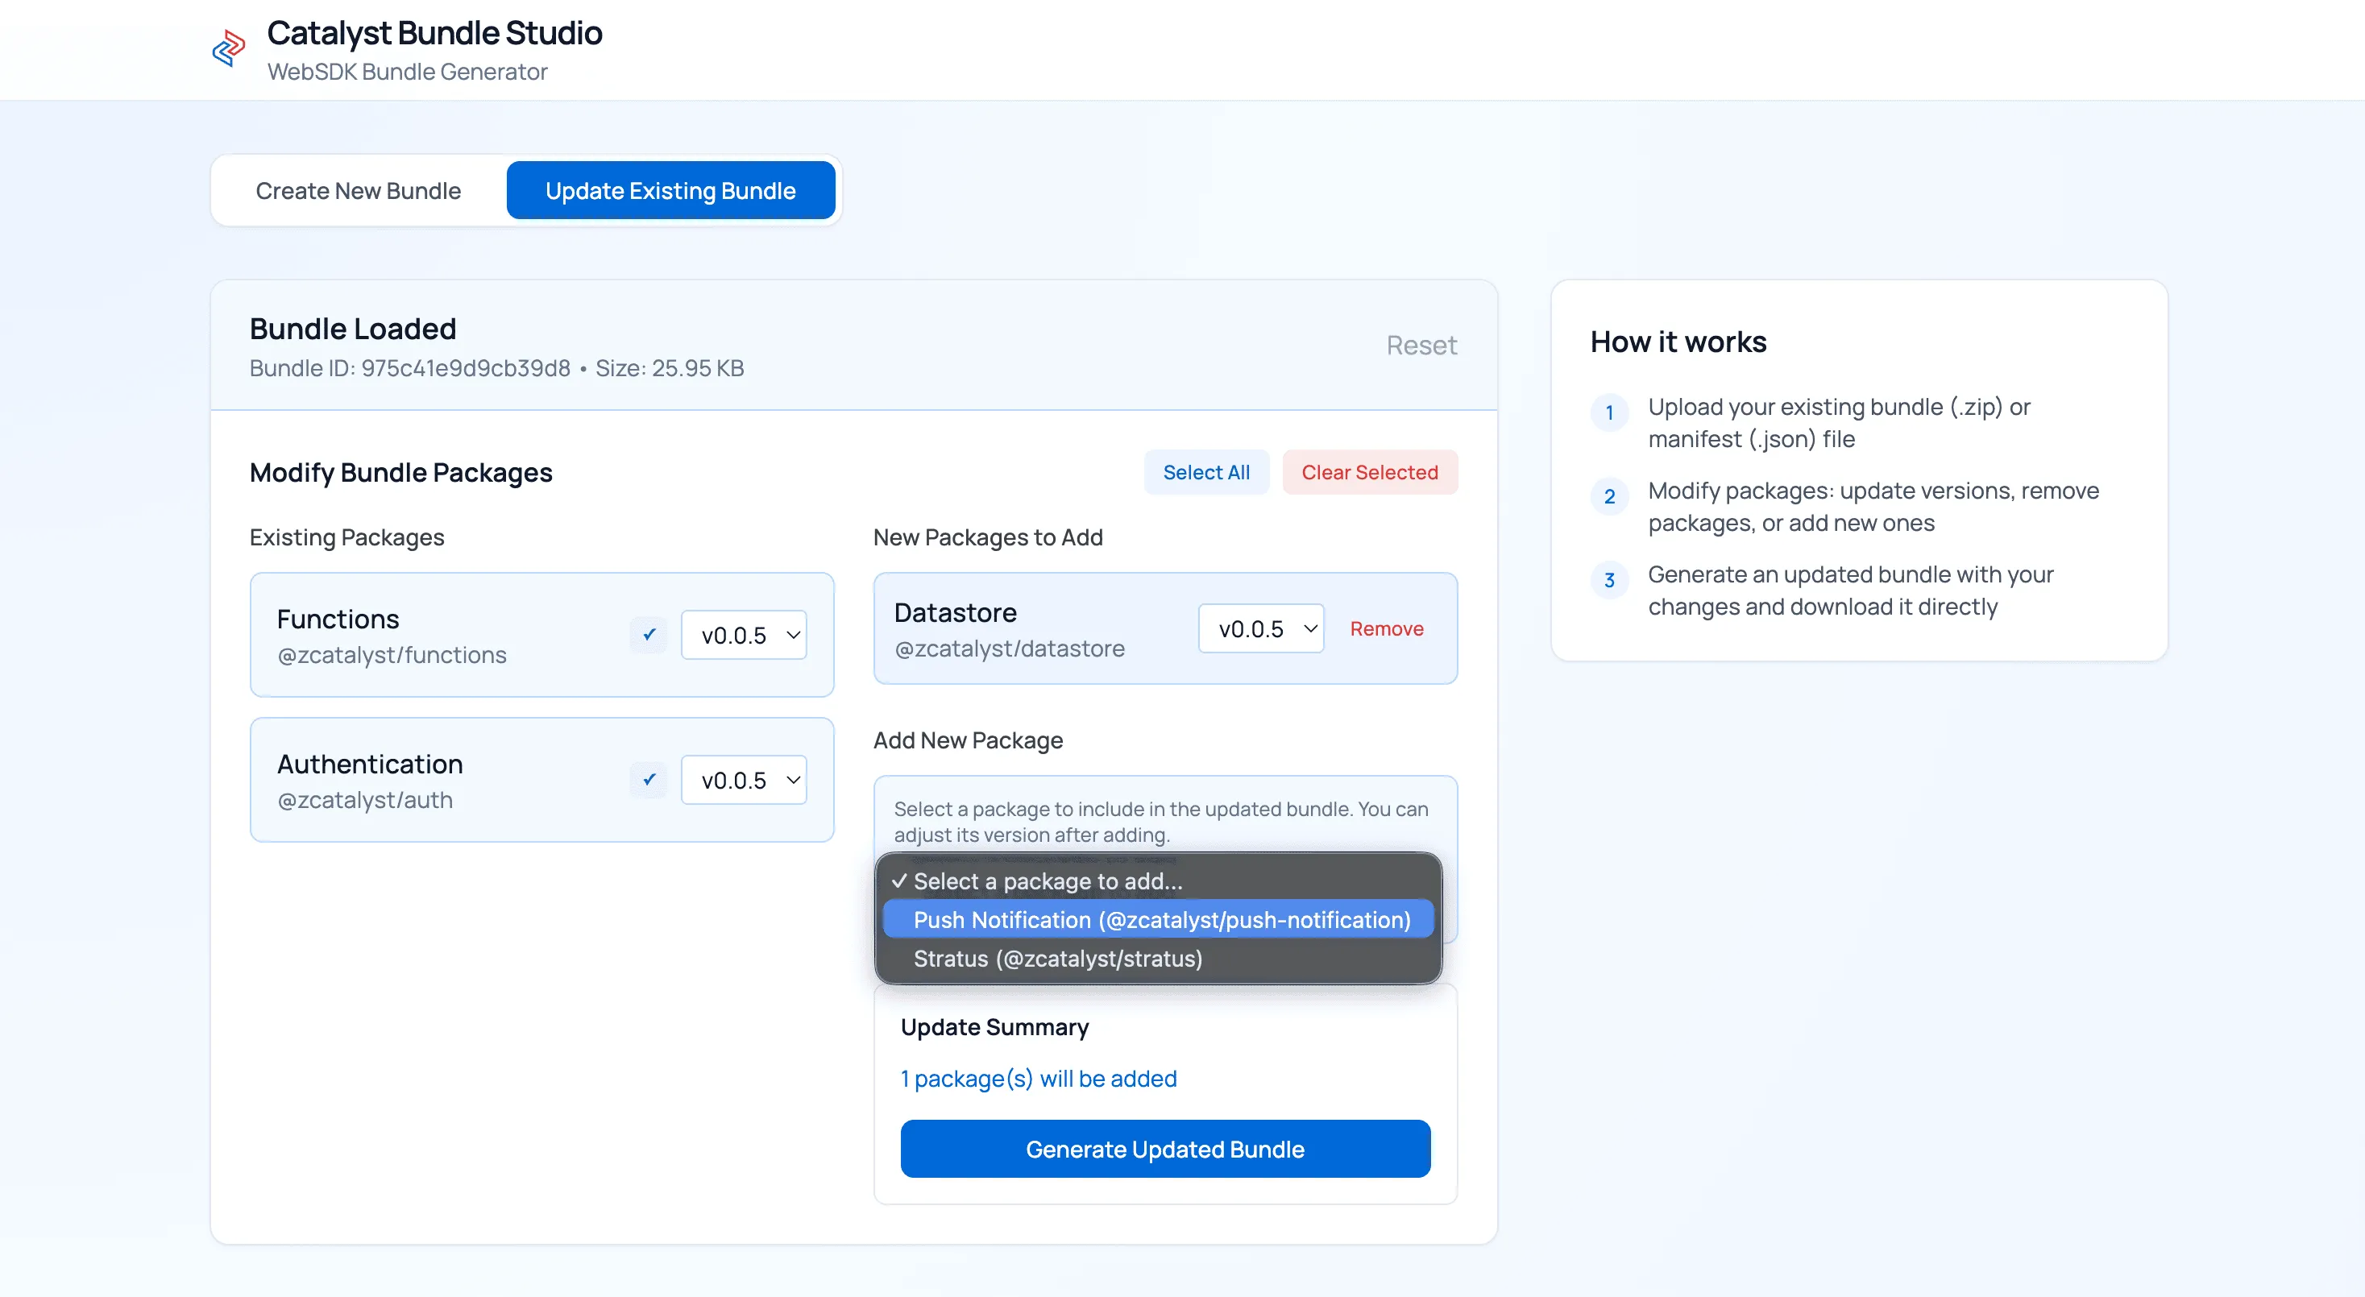Click the '@zcatalyst/auth' package name

tap(365, 799)
